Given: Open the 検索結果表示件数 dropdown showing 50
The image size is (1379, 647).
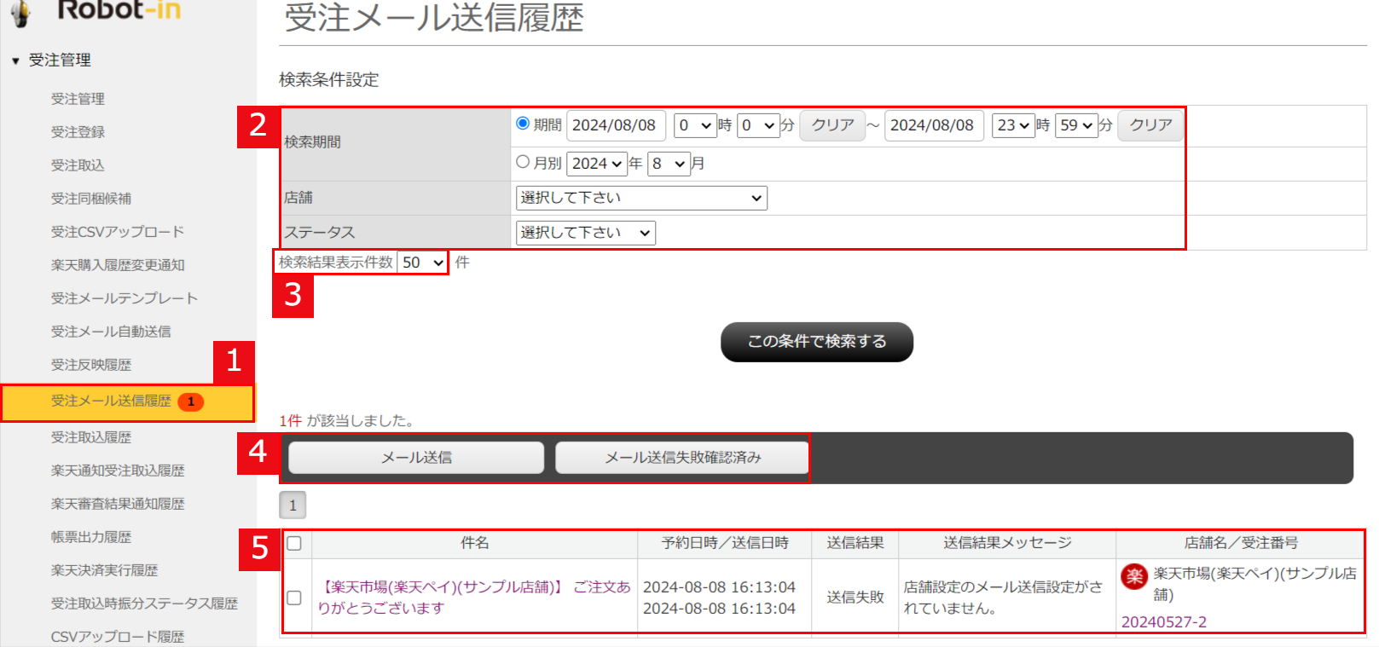Looking at the screenshot, I should (422, 263).
